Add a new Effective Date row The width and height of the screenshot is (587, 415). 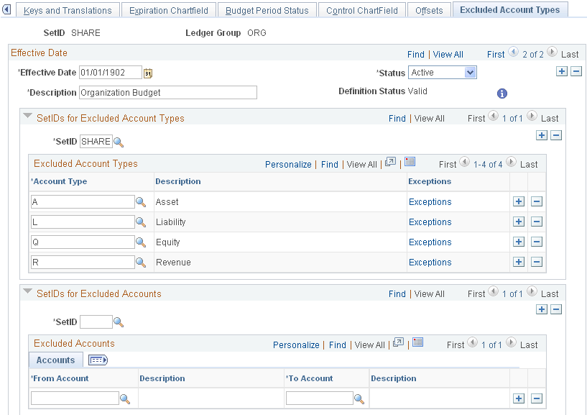point(562,71)
